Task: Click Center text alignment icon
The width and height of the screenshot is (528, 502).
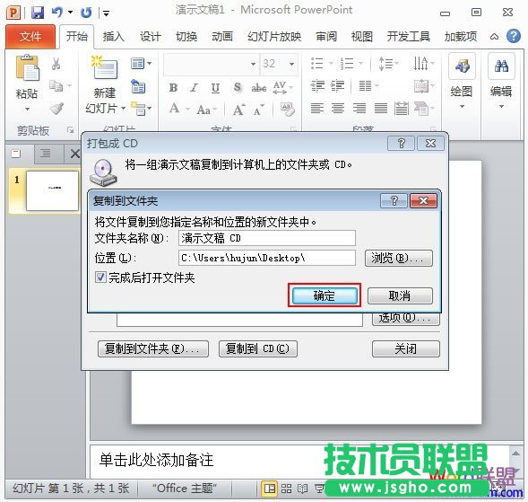Action: coord(338,109)
